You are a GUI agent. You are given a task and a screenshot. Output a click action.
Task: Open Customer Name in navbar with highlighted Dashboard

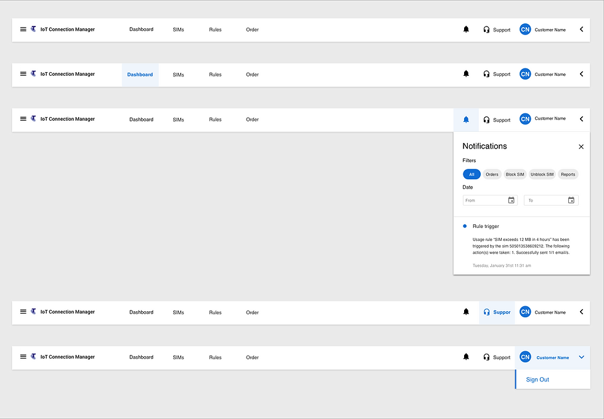[550, 75]
